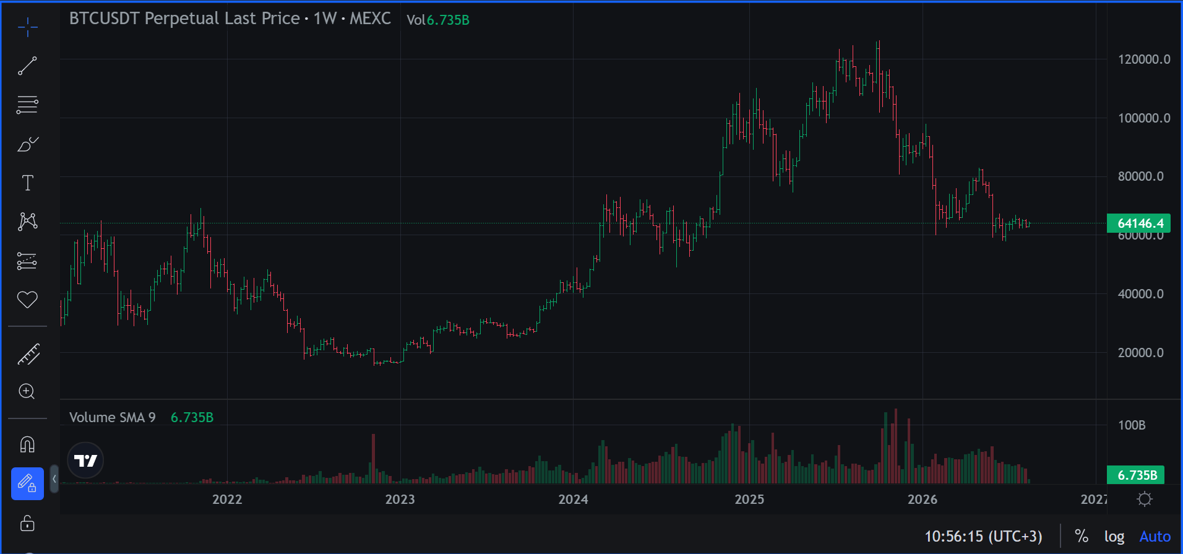Select the trend line drawing tool
This screenshot has height=554, width=1183.
[28, 66]
